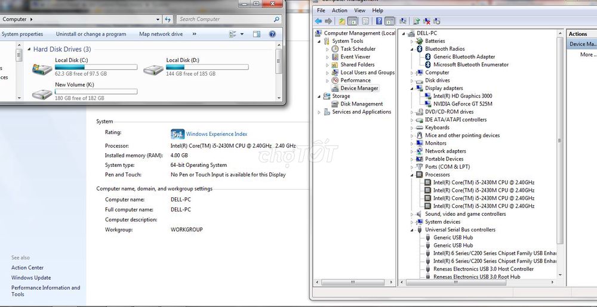Click Uninstall or change a program
The height and width of the screenshot is (307, 597).
click(x=91, y=34)
